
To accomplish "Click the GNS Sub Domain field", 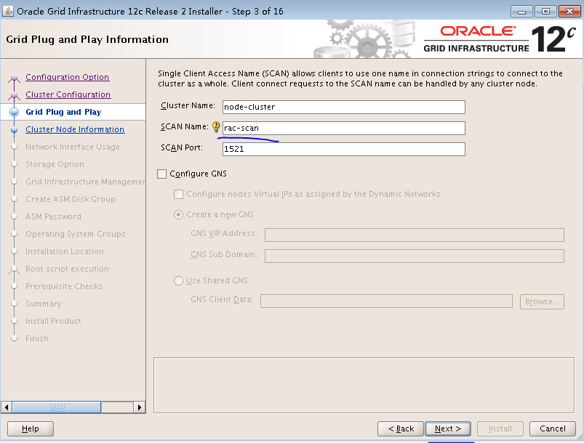I will [x=415, y=256].
